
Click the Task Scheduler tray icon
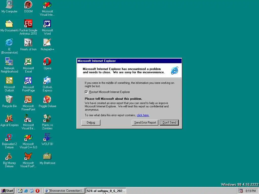pyautogui.click(x=241, y=191)
